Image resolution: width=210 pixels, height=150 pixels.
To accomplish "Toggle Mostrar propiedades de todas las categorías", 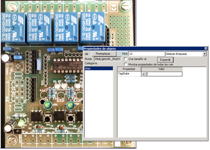I will [126, 64].
